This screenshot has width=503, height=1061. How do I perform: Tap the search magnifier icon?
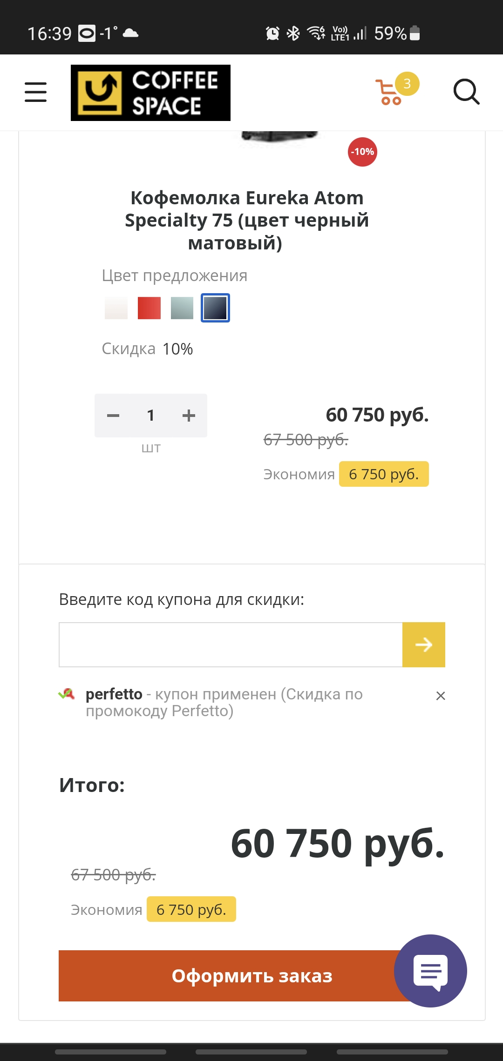(466, 92)
